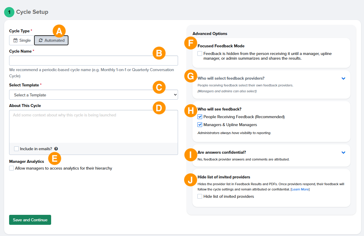
Task: Open the Select a Template dropdown
Action: point(93,95)
